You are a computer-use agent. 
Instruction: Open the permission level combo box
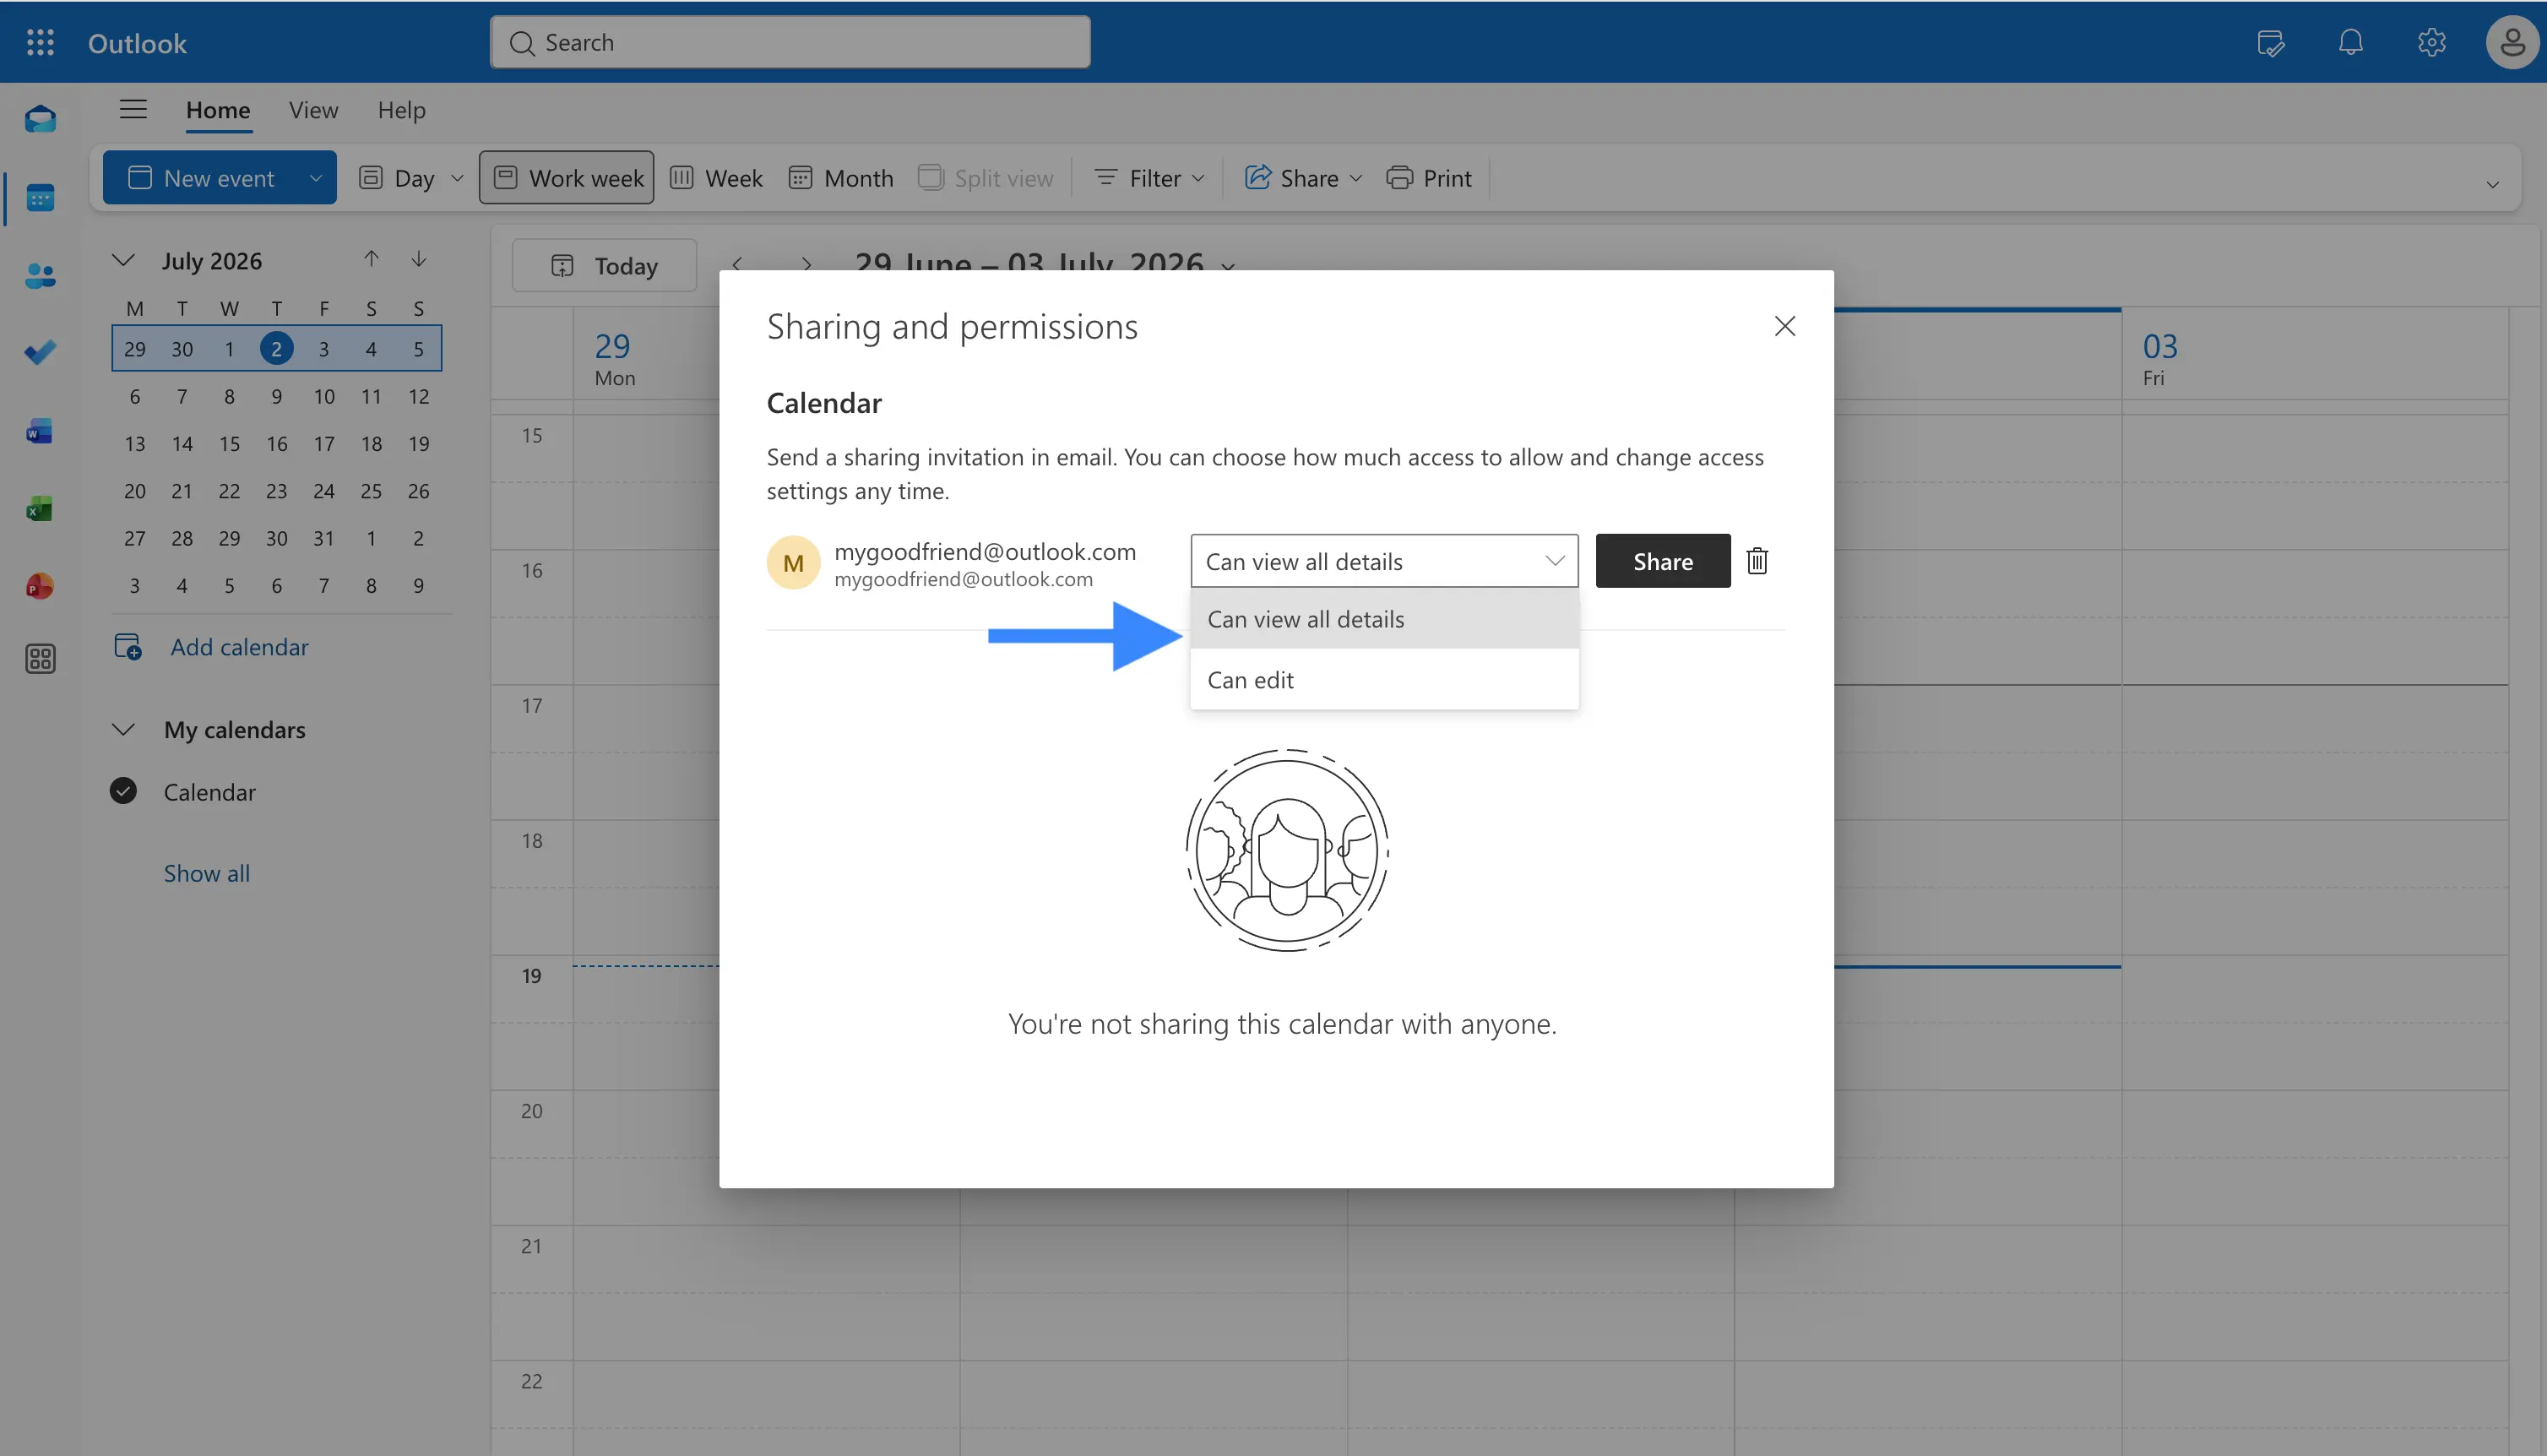[1384, 561]
